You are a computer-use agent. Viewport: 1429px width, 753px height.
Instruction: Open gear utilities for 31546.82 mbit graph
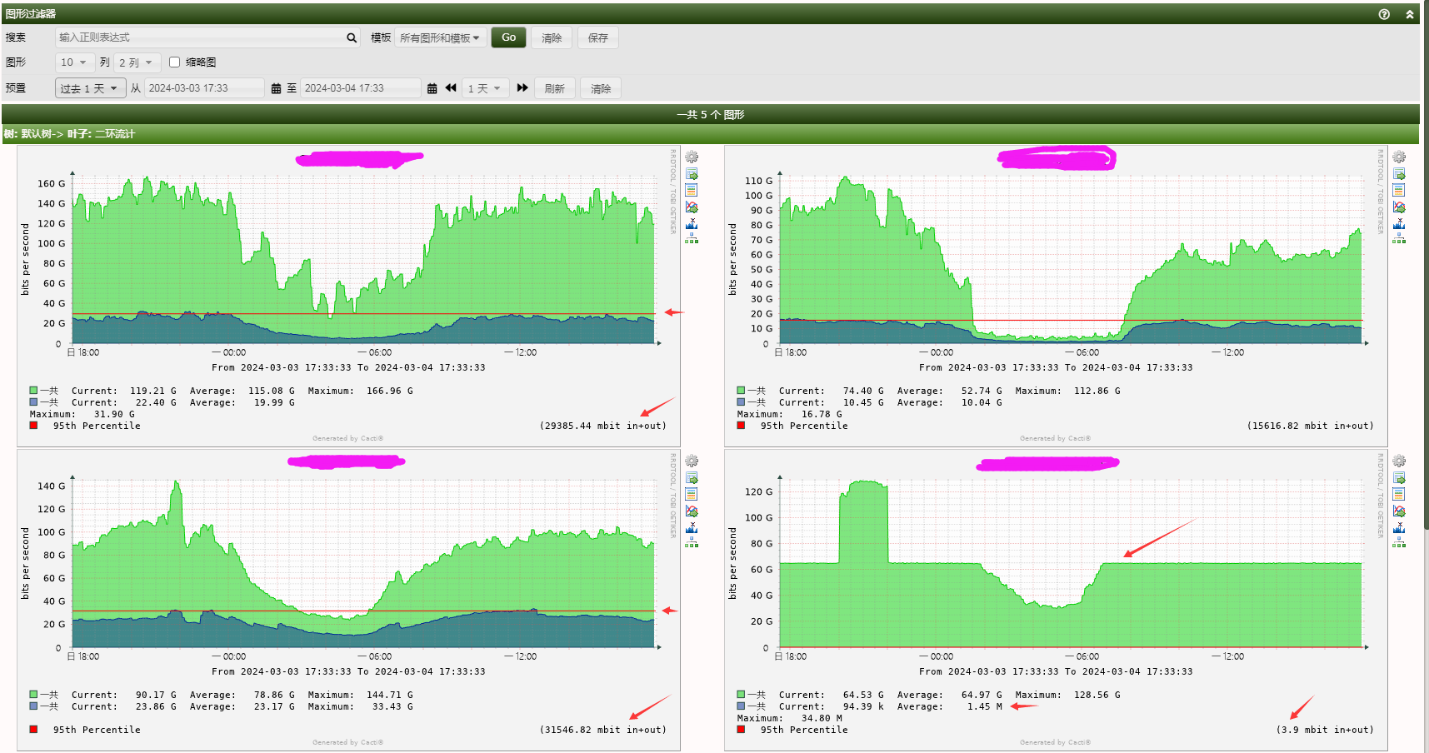point(692,461)
